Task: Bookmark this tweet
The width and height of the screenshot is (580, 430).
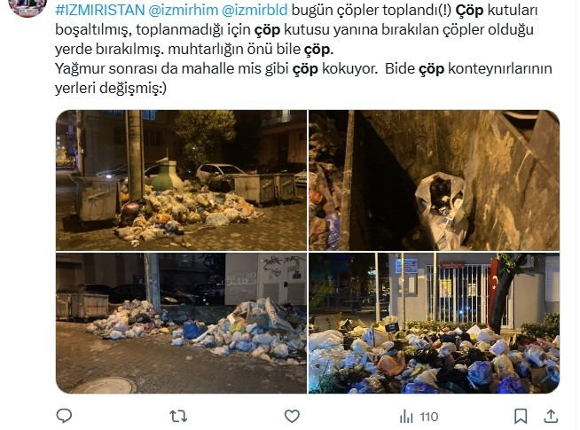Action: tap(521, 417)
